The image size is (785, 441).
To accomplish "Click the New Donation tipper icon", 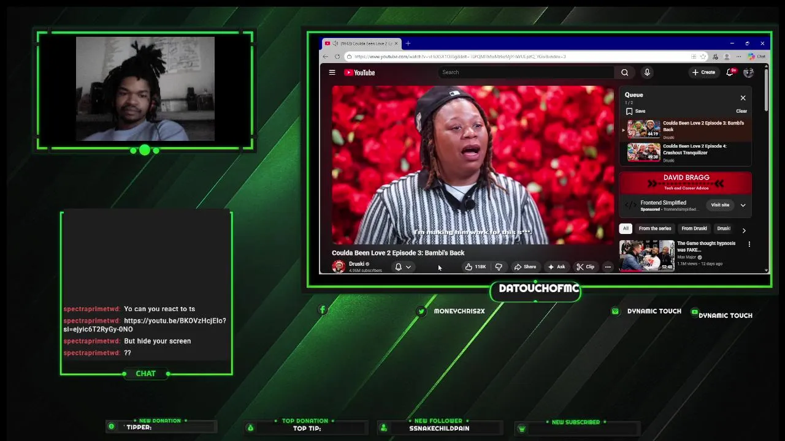I will pos(111,426).
